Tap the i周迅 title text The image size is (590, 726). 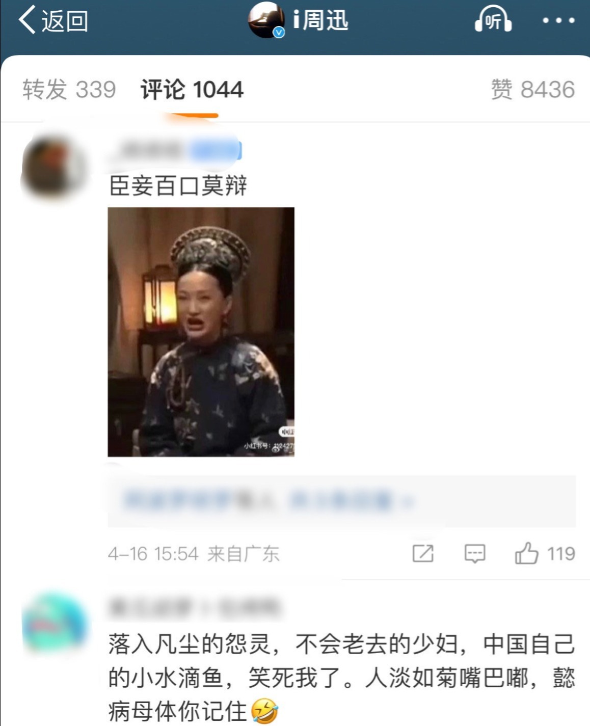point(320,20)
